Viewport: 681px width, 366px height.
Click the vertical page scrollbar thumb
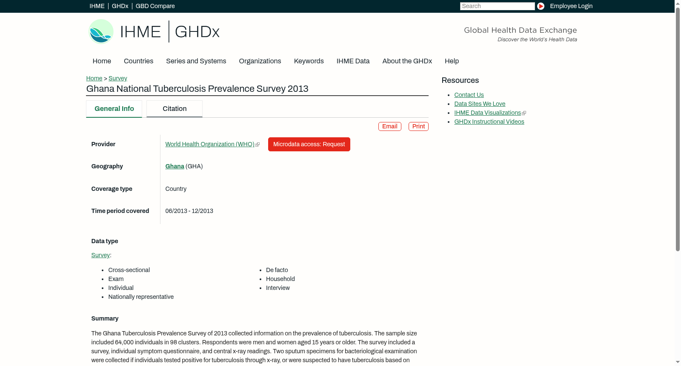pyautogui.click(x=678, y=129)
